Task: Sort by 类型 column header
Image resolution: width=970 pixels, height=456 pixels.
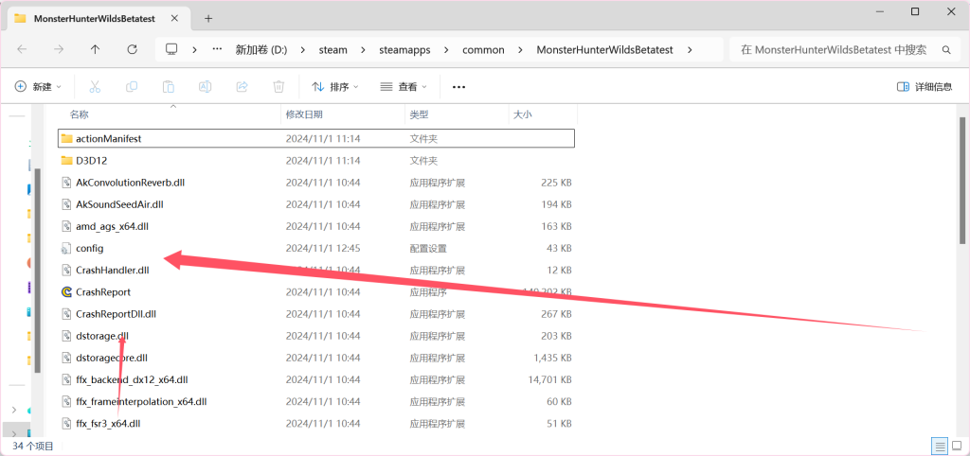Action: (419, 114)
